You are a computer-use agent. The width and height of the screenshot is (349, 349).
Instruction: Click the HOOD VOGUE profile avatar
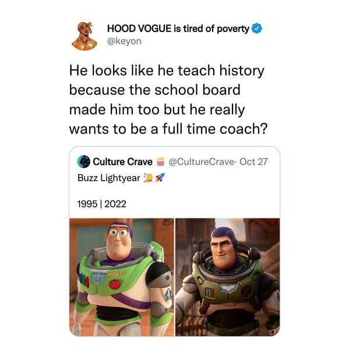point(84,36)
